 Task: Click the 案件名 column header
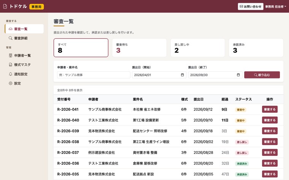pyautogui.click(x=138, y=99)
